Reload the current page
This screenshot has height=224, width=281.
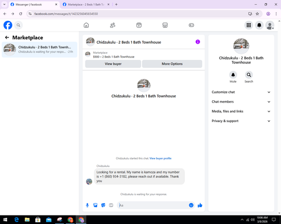(x=21, y=14)
